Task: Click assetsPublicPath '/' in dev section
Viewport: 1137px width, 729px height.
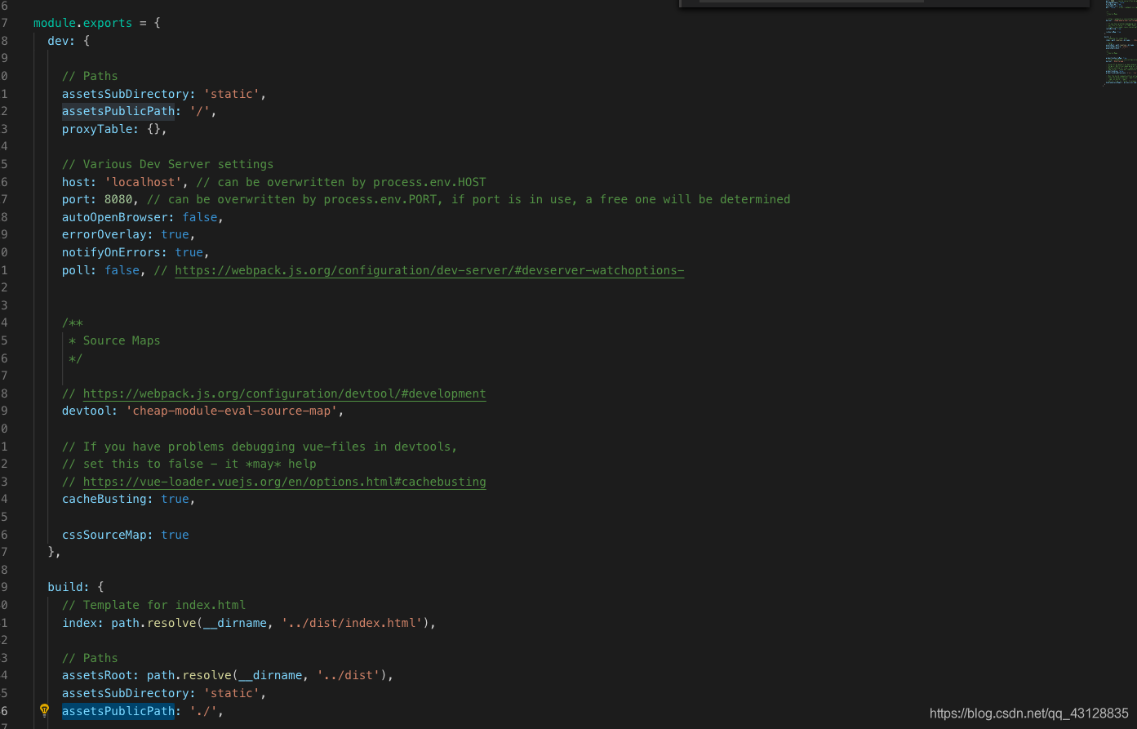Action: tap(139, 111)
